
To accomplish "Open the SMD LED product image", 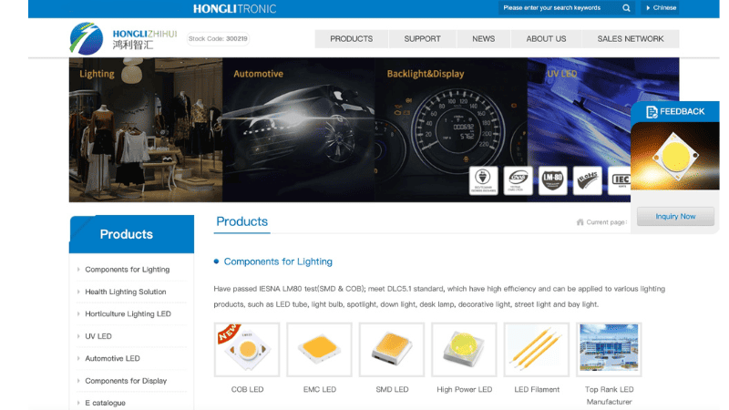I will click(x=392, y=350).
